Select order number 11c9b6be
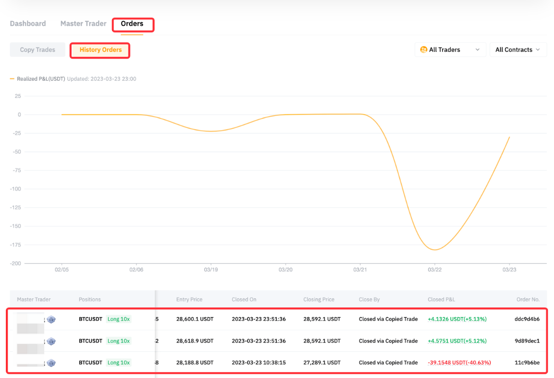Image resolution: width=554 pixels, height=378 pixels. coord(527,363)
